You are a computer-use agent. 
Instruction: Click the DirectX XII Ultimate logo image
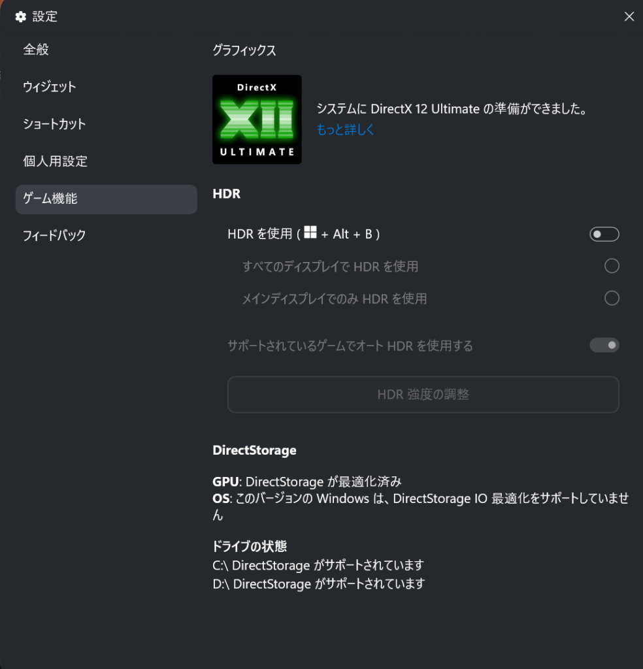coord(257,120)
